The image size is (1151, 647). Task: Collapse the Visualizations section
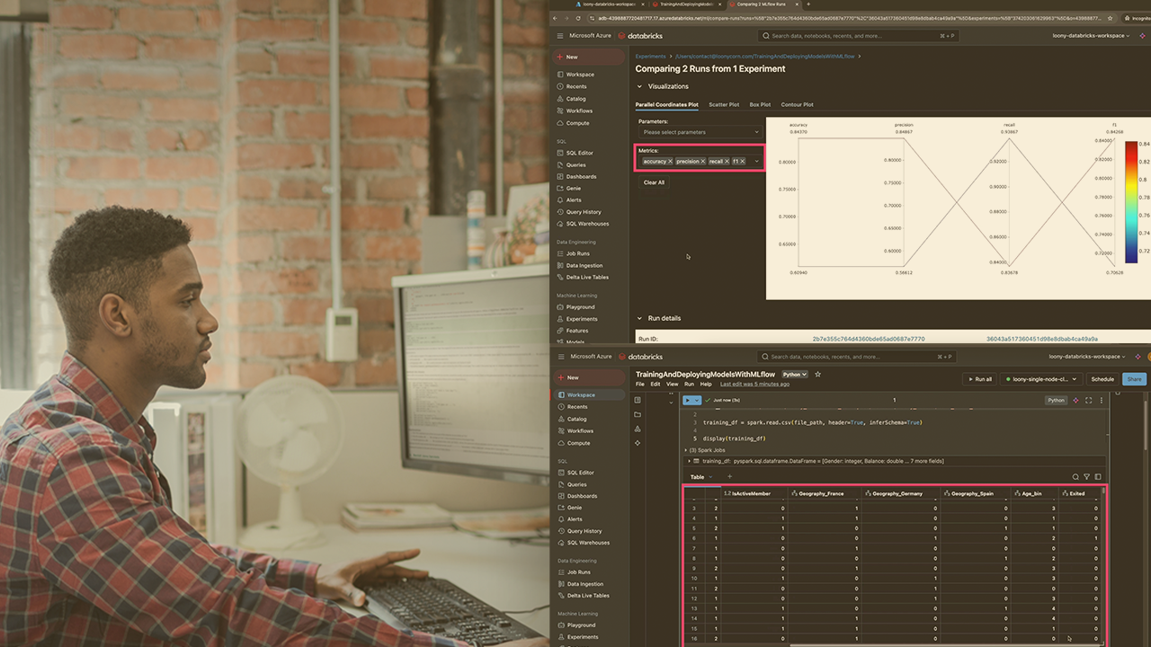tap(640, 86)
